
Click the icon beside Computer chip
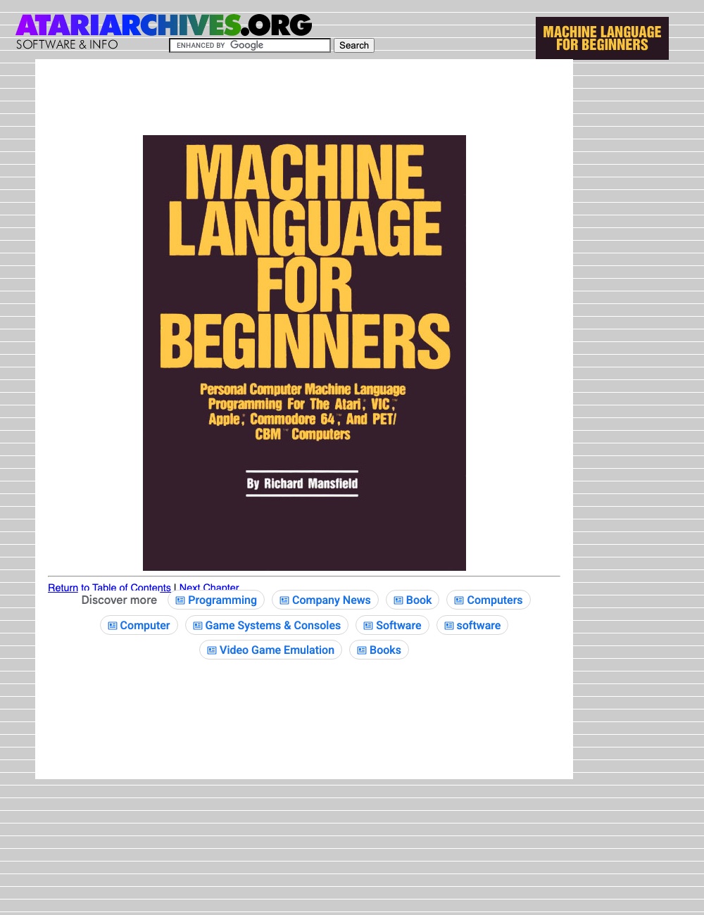coord(113,626)
